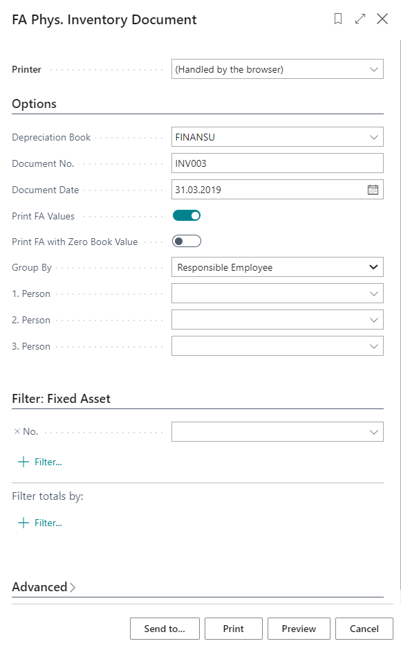Click the Printer field label
Image resolution: width=401 pixels, height=648 pixels.
[26, 69]
